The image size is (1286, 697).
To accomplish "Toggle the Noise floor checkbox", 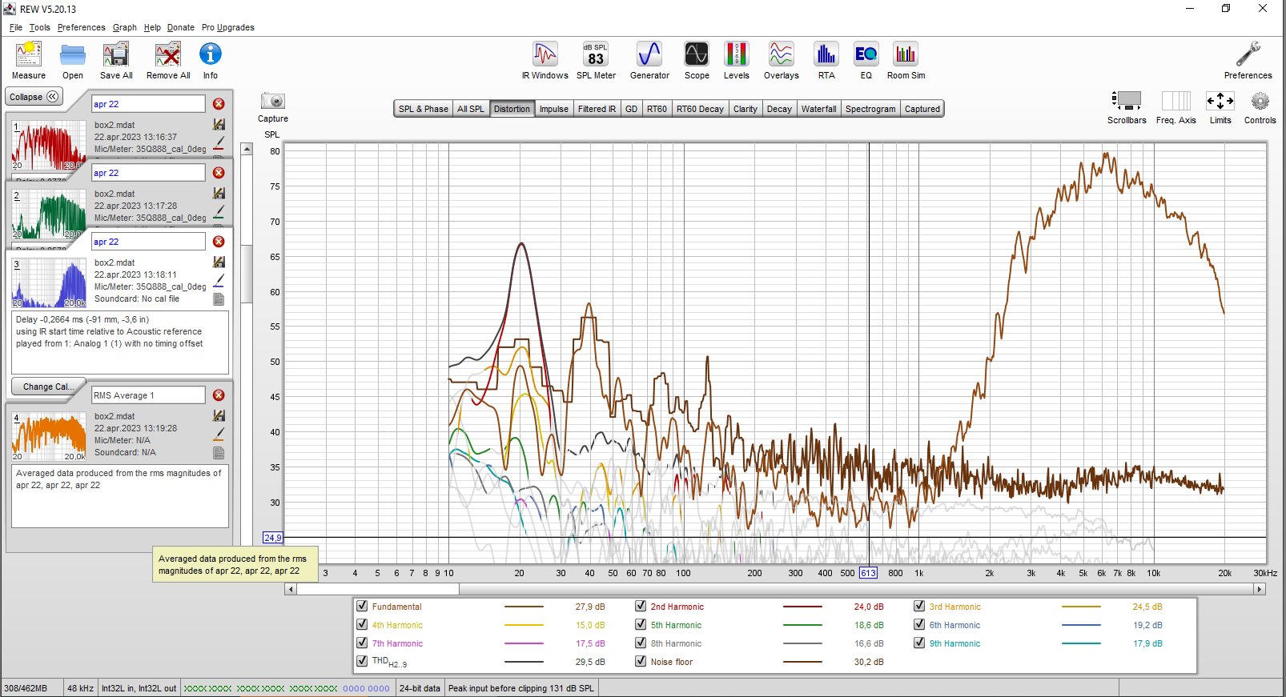I will [641, 662].
